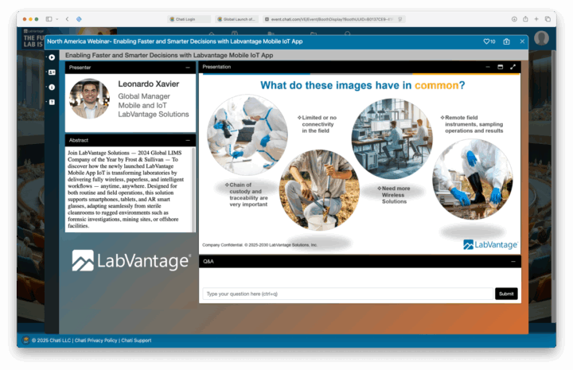Maximize the Presentation panel window
The width and height of the screenshot is (573, 370).
coord(501,67)
